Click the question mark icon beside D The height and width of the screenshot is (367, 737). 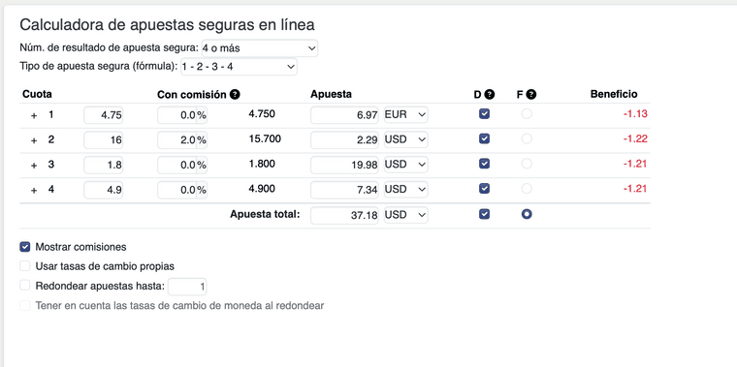[x=490, y=94]
